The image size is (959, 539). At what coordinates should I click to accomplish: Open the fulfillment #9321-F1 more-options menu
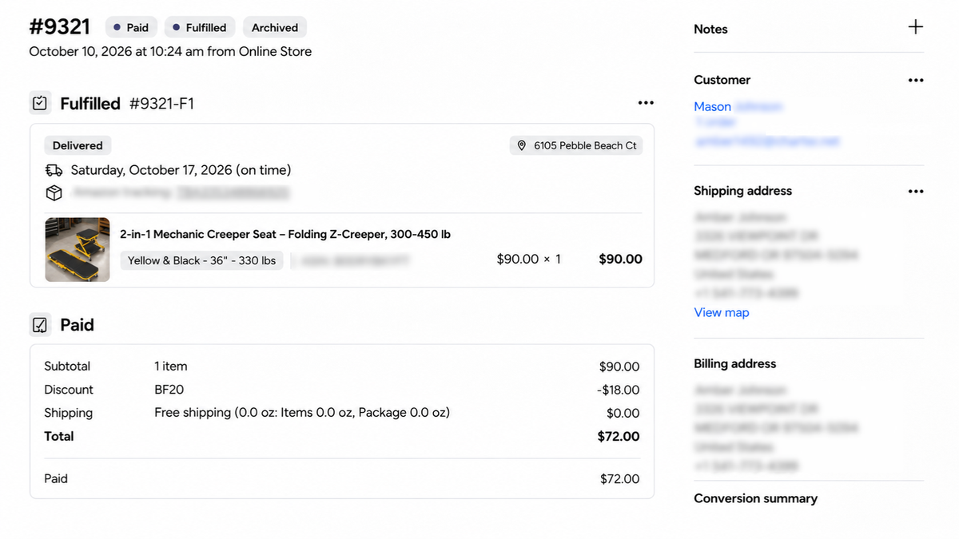[646, 103]
